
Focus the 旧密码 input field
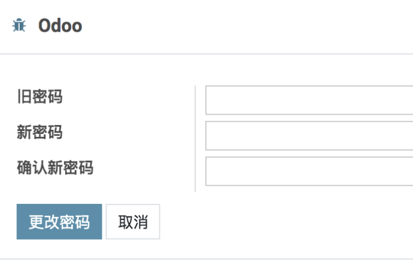click(x=309, y=100)
